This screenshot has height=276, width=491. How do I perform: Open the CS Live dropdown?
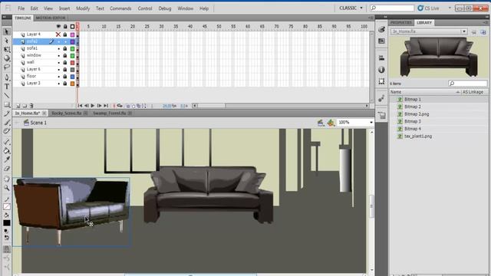pyautogui.click(x=450, y=8)
